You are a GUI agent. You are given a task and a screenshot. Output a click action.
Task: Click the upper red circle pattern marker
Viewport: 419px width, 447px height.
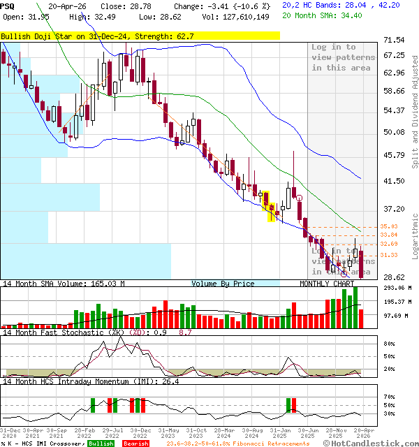tap(299, 198)
